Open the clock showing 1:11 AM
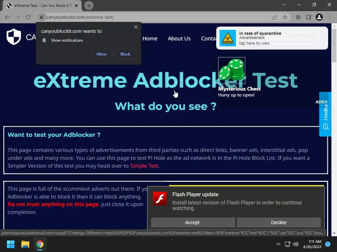The height and width of the screenshot is (252, 337). [x=312, y=244]
